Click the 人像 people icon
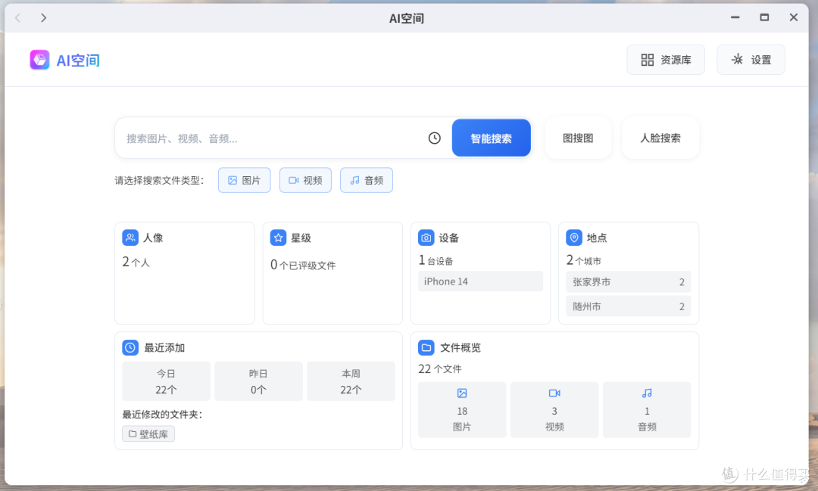Screen dimensions: 818x491 click(x=130, y=238)
